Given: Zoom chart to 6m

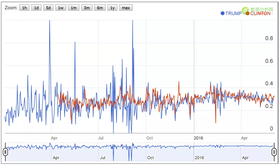Looking at the screenshot, I should coord(100,8).
